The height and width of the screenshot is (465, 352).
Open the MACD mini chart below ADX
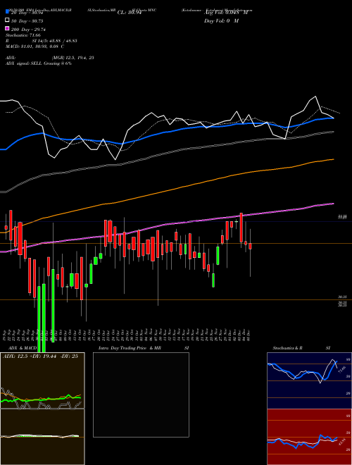point(42,437)
